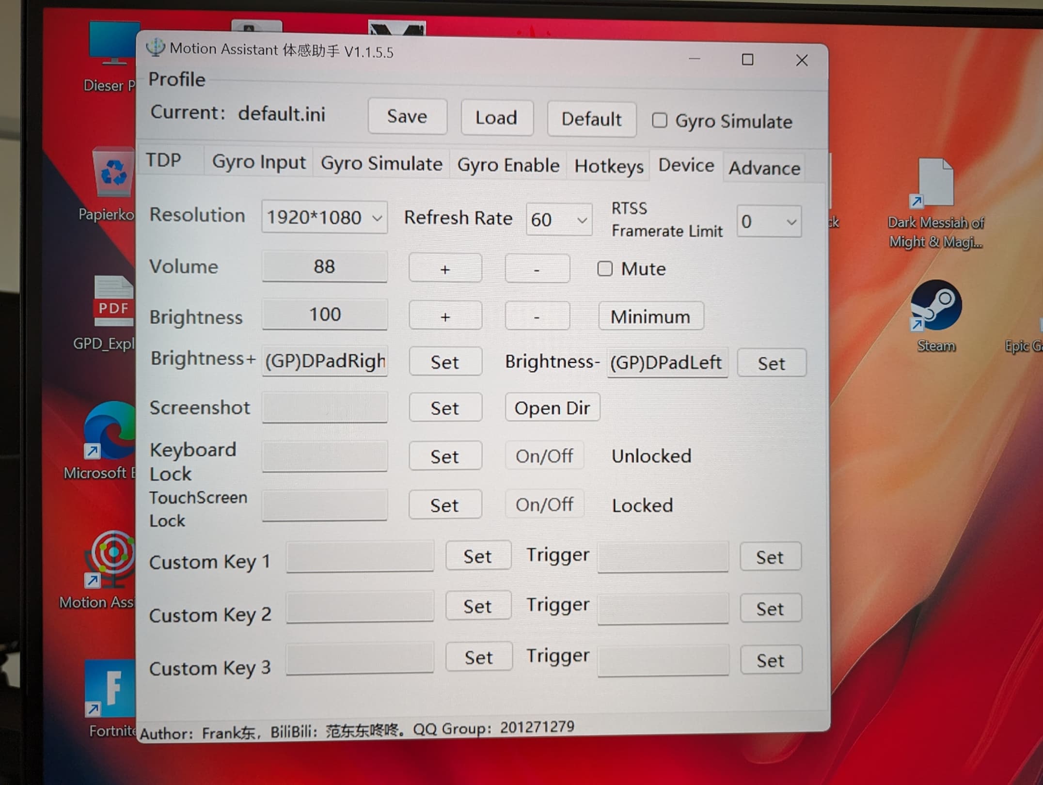The height and width of the screenshot is (785, 1043).
Task: Click Set for Brightness+ hotkey
Action: coord(445,361)
